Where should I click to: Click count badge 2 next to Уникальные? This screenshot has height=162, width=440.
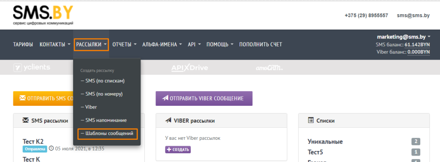pos(416,141)
